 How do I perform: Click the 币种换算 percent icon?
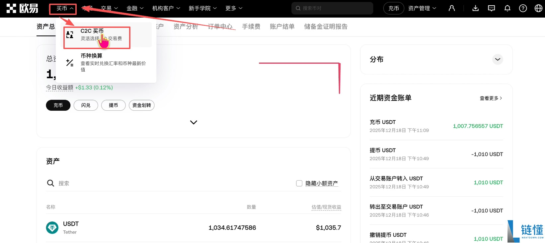(70, 63)
